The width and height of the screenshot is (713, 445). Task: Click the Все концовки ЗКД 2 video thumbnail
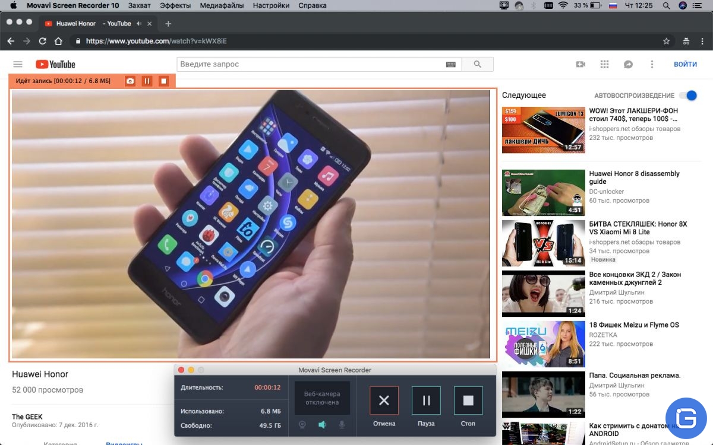coord(544,294)
